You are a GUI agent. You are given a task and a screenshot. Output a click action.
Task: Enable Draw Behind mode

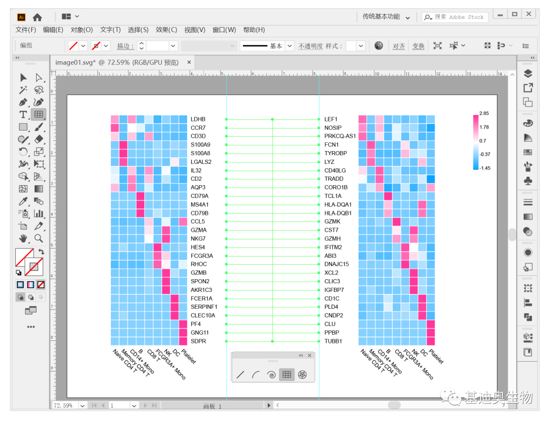[31, 297]
